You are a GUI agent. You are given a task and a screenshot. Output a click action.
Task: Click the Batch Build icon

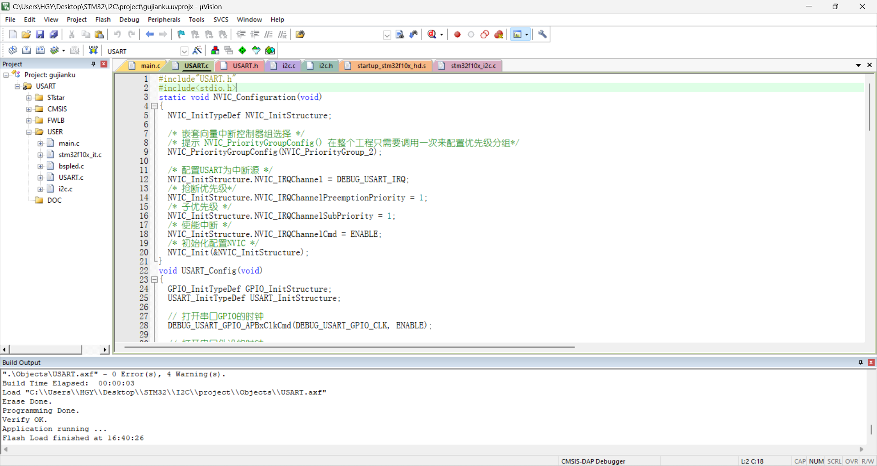tap(54, 50)
